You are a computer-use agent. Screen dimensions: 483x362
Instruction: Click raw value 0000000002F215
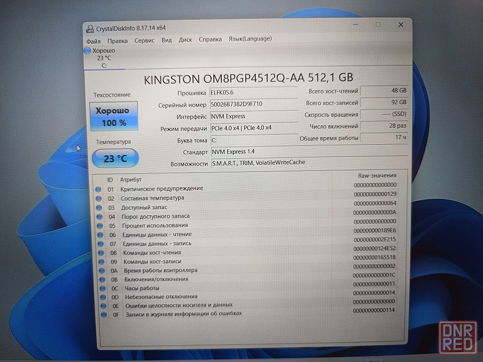375,239
